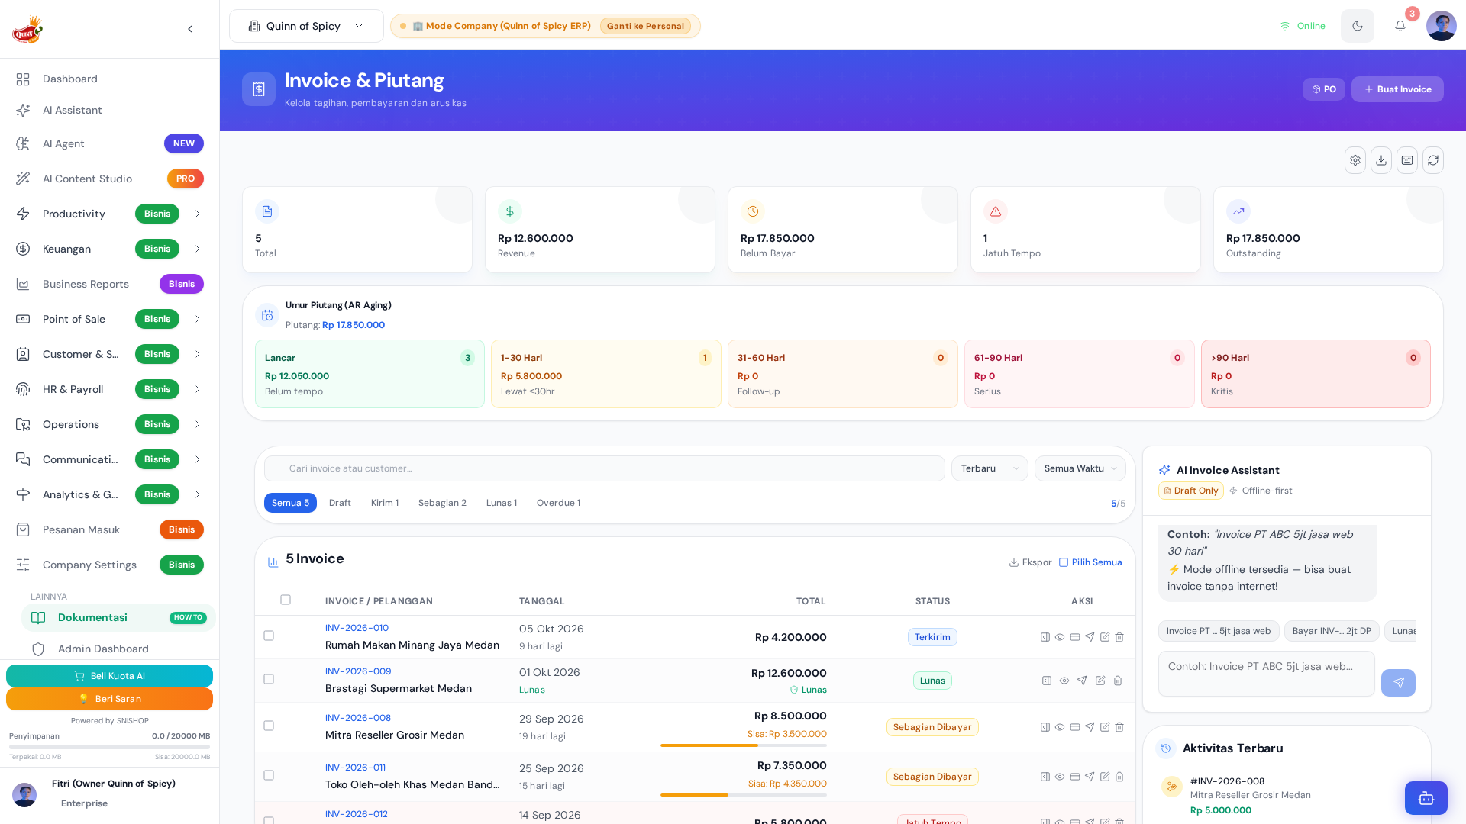Image resolution: width=1466 pixels, height=824 pixels.
Task: Toggle dark mode with the moon icon
Action: click(x=1358, y=26)
